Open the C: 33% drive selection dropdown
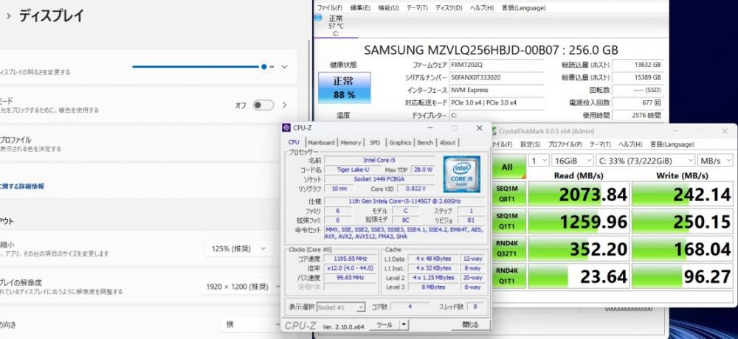 [645, 161]
